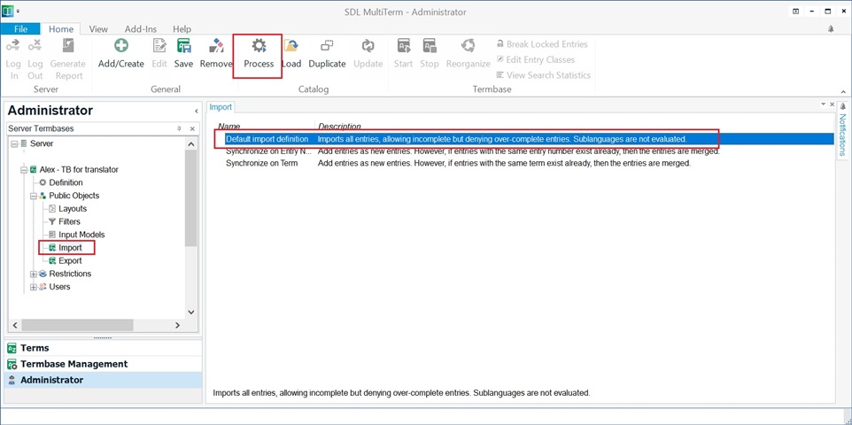Pin the Server Termbases panel

[179, 128]
